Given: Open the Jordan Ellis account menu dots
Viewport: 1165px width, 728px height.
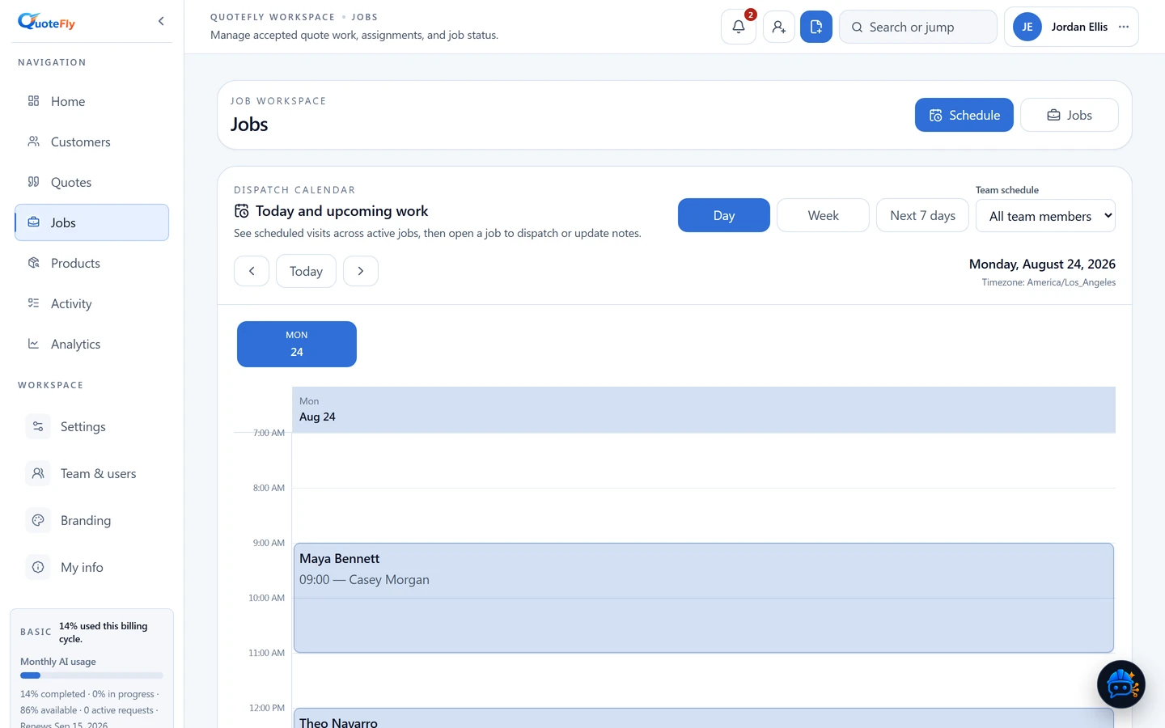Looking at the screenshot, I should point(1124,27).
